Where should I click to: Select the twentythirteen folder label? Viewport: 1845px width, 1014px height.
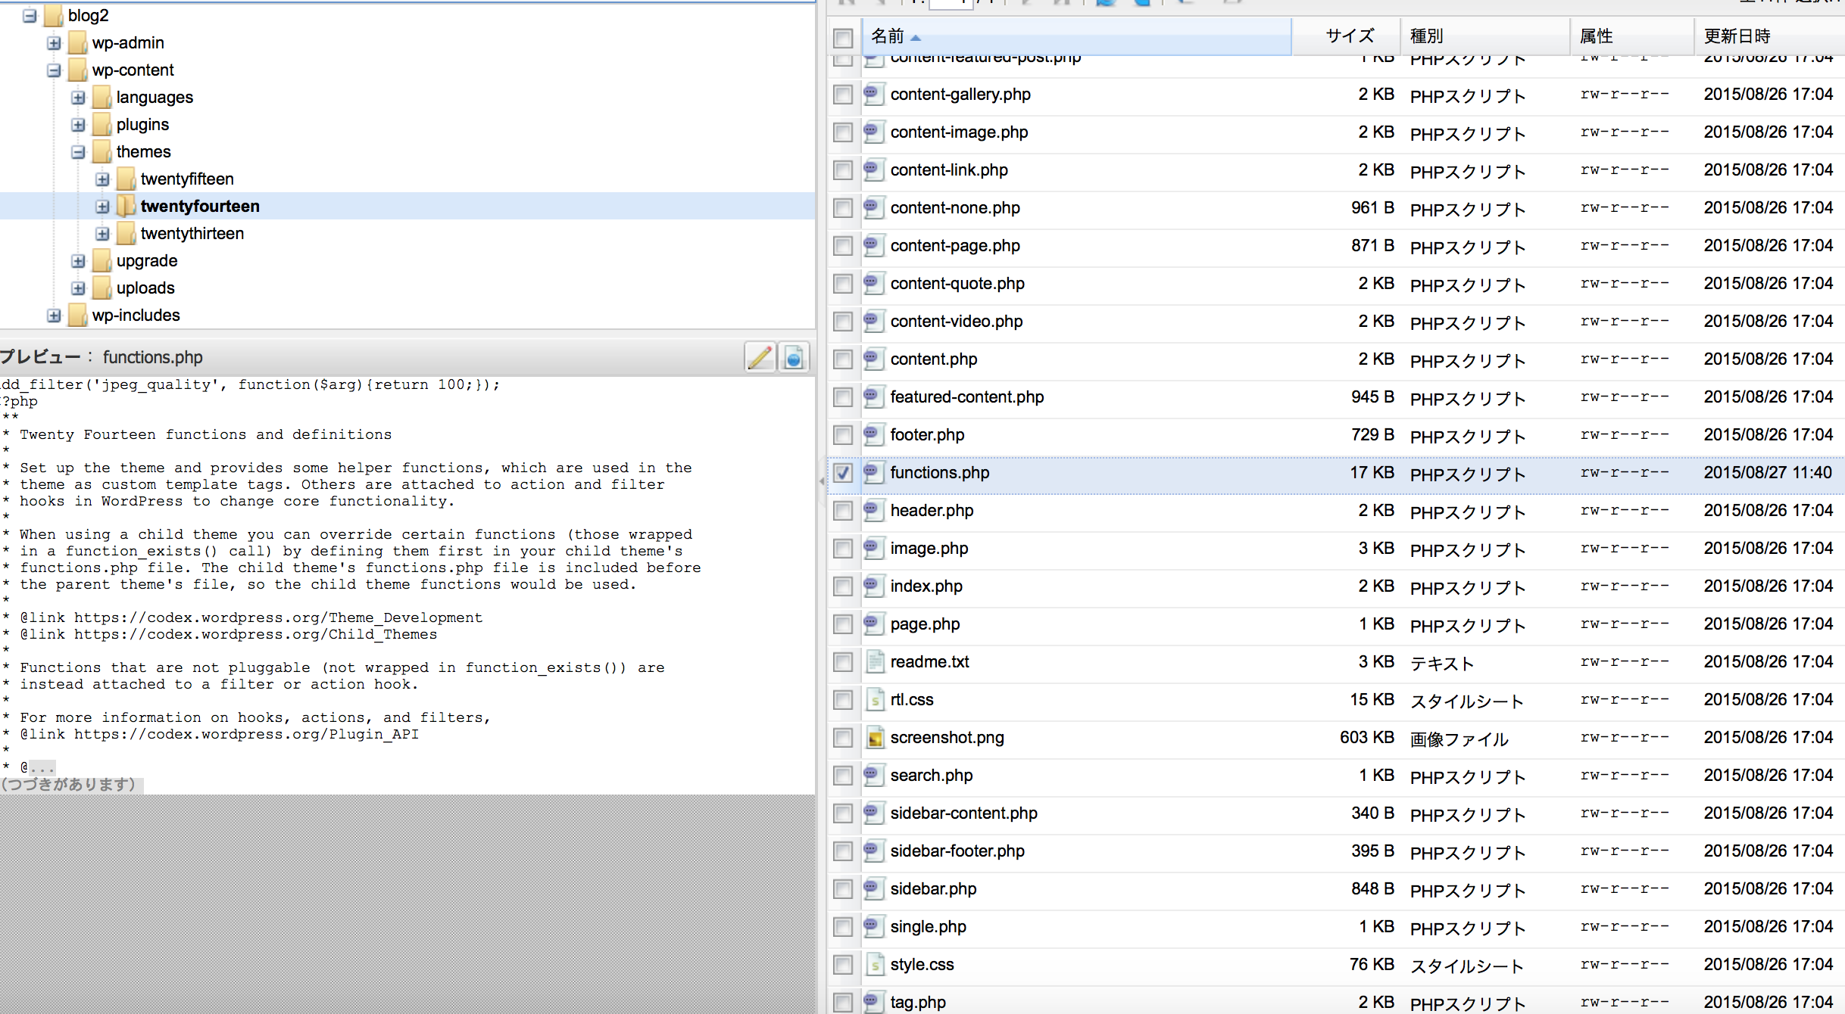(192, 234)
